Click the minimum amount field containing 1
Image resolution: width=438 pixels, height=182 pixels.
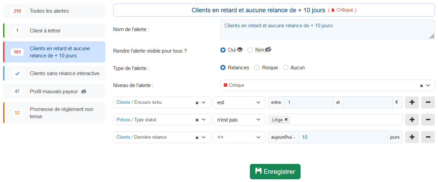click(x=308, y=102)
